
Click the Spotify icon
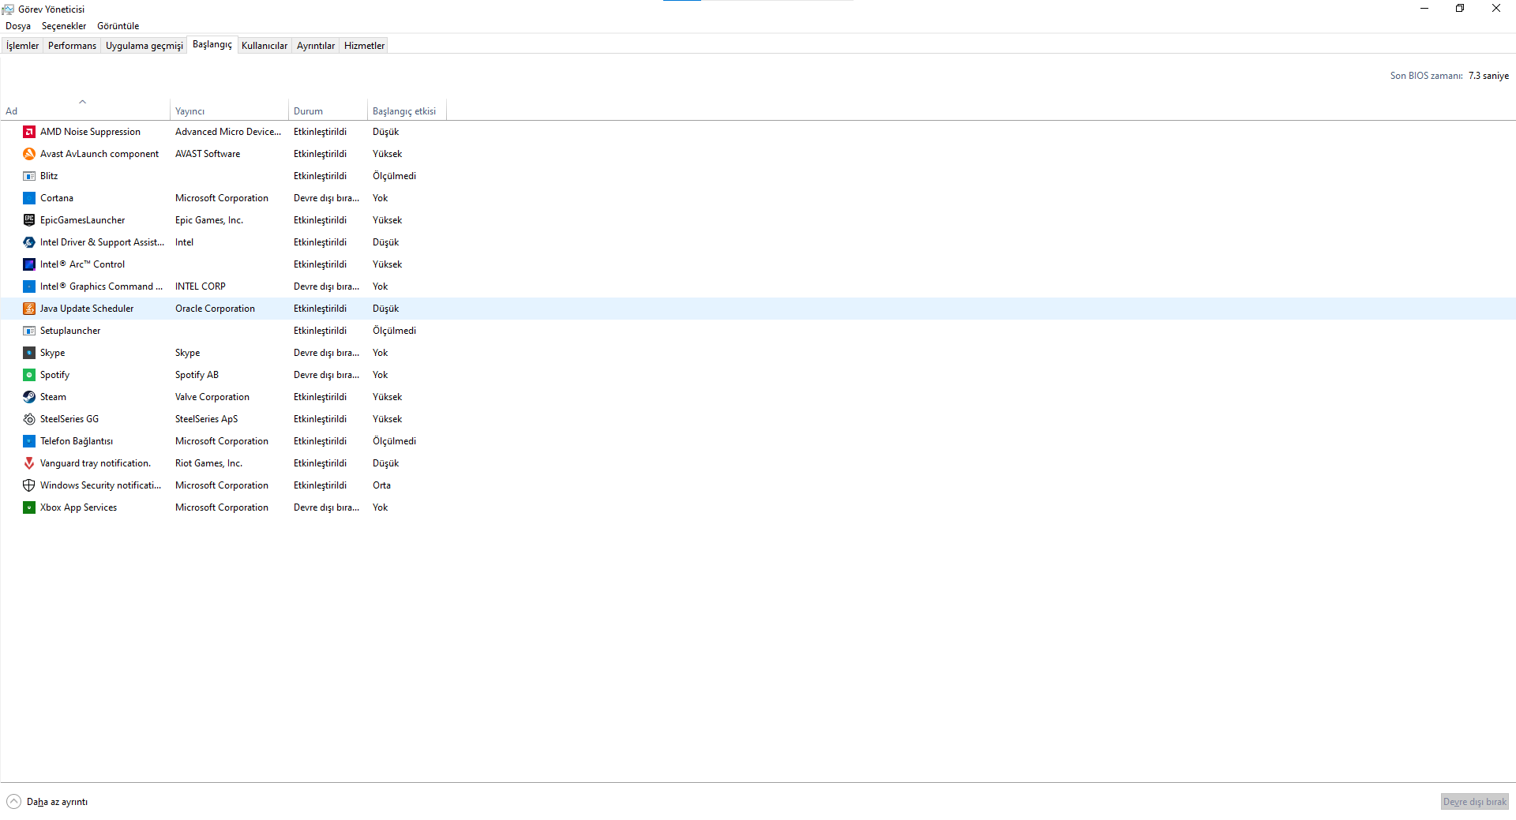coord(29,375)
